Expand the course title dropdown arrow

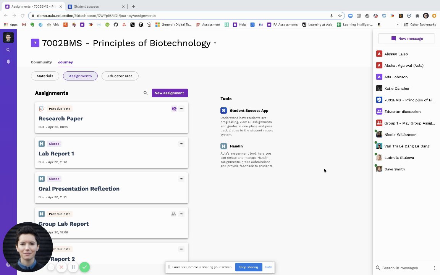[215, 43]
